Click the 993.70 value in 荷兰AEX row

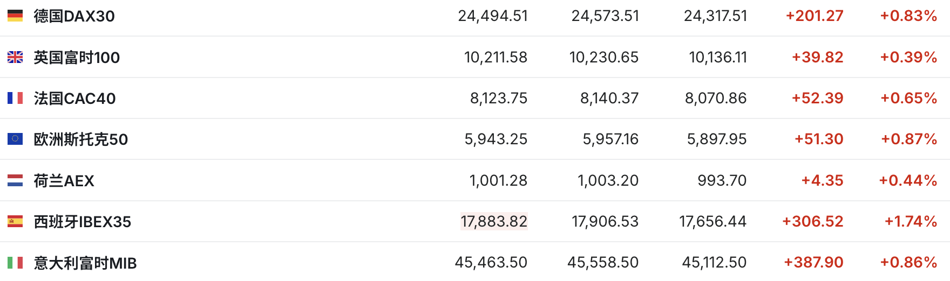(722, 180)
